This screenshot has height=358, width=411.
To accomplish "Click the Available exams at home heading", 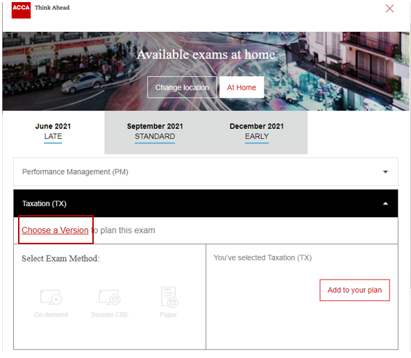I will click(x=206, y=55).
